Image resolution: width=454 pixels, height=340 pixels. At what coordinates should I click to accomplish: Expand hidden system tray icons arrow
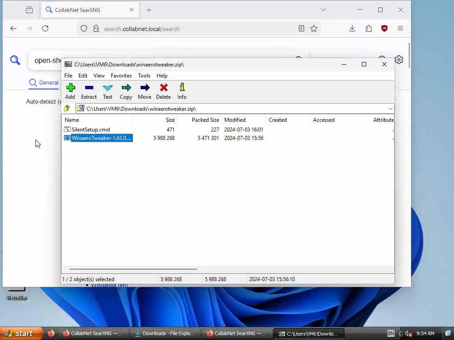[400, 334]
